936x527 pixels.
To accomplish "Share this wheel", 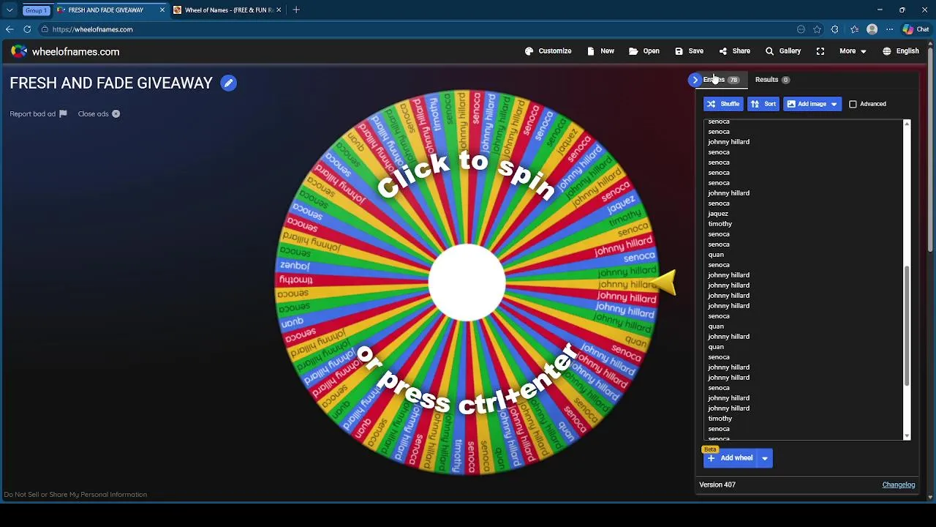I will pos(734,51).
